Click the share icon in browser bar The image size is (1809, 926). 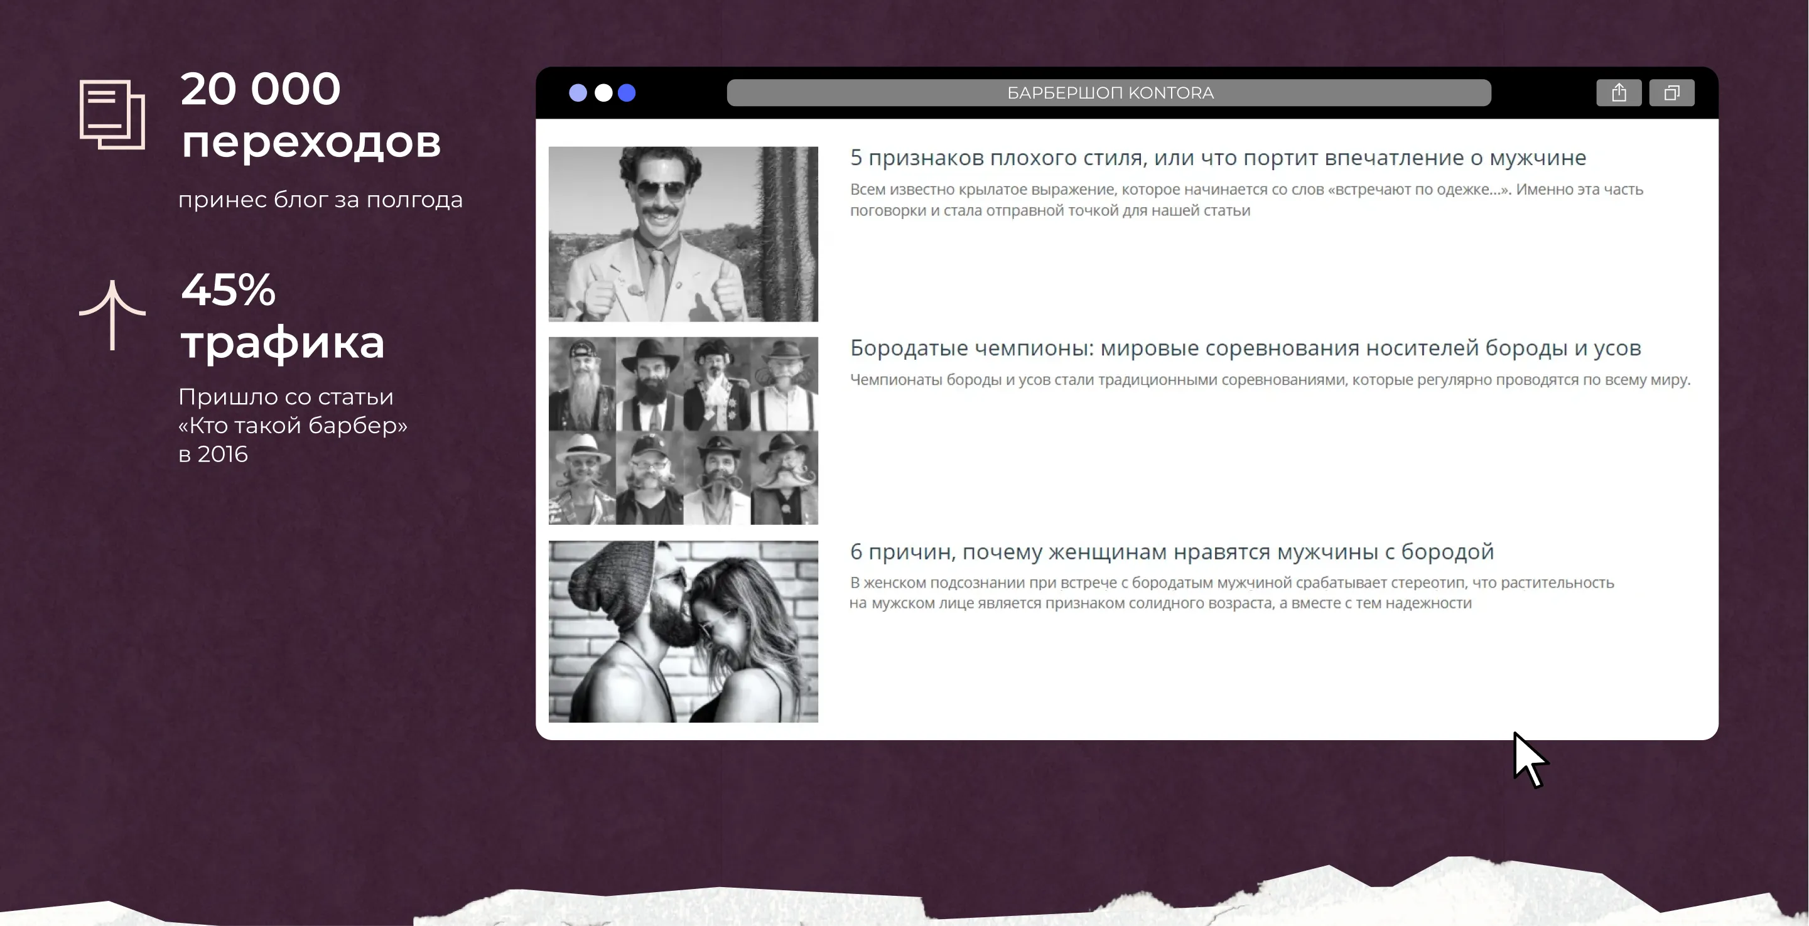pyautogui.click(x=1619, y=93)
